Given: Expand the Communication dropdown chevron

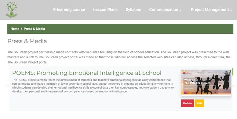Looking at the screenshot, I should click(180, 10).
